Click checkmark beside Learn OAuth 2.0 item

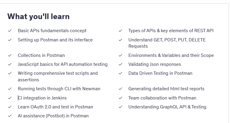pyautogui.click(x=10, y=107)
